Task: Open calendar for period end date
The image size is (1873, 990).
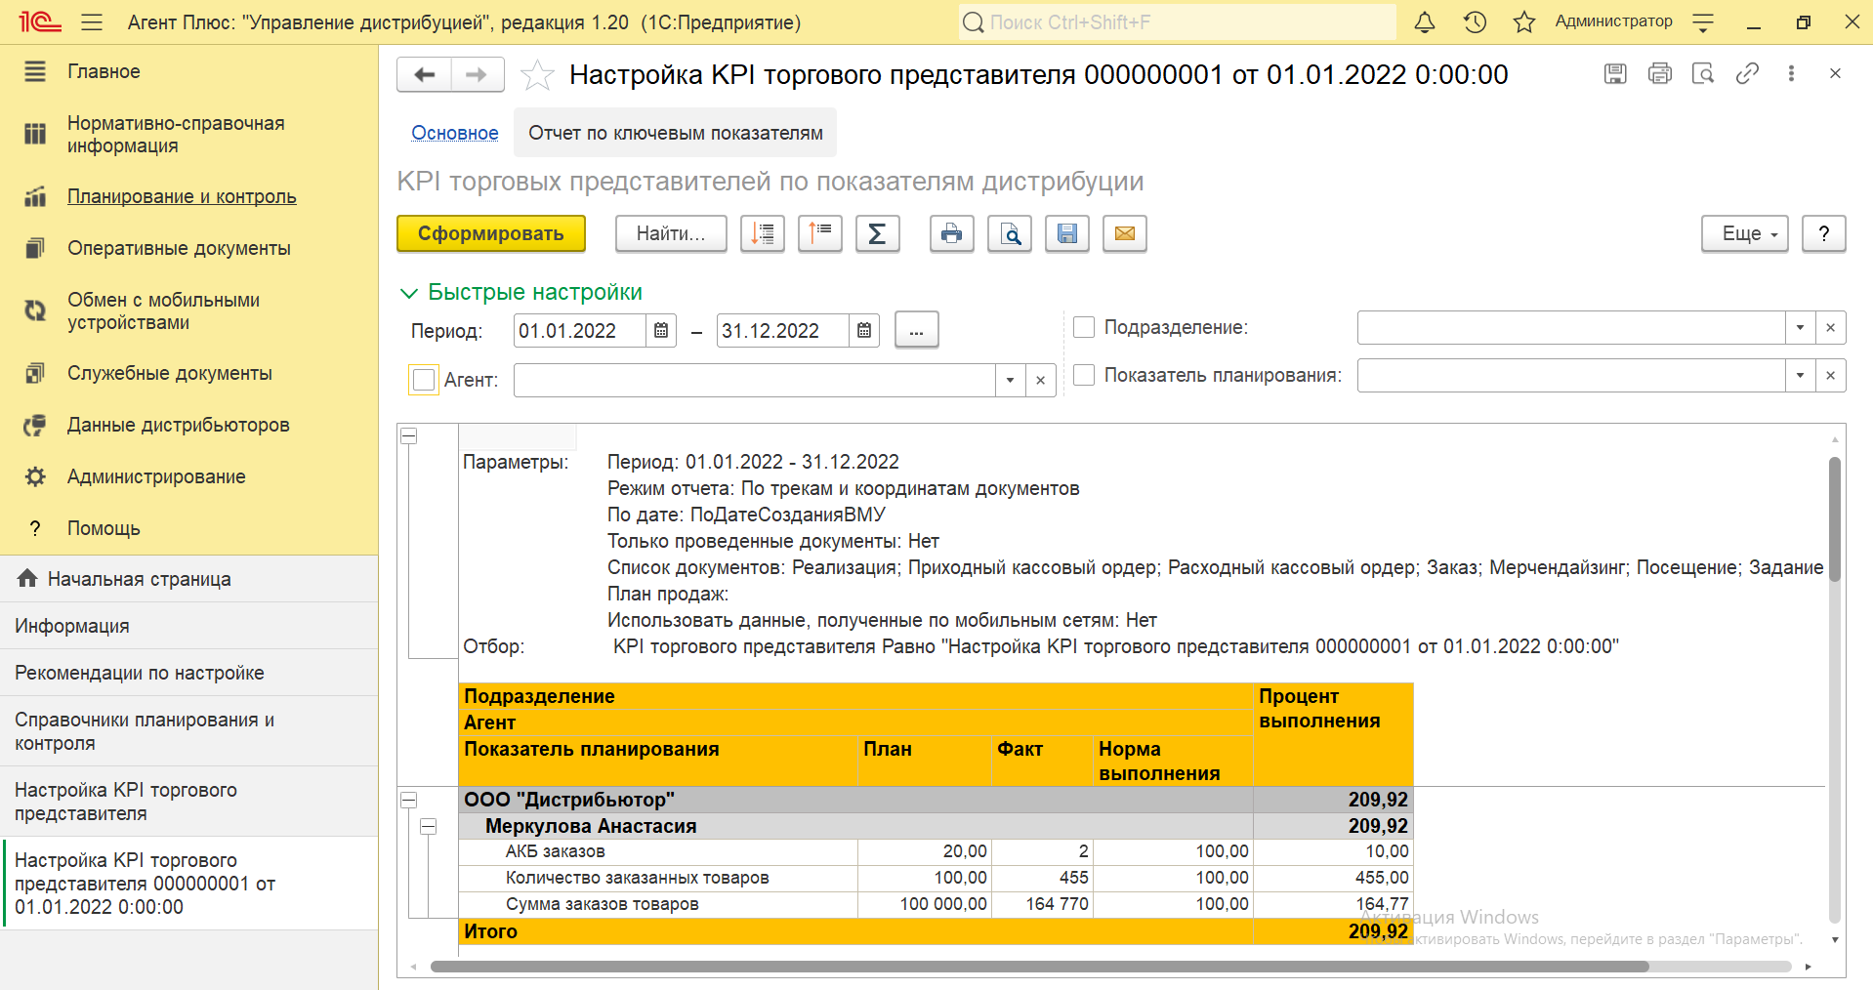Action: pyautogui.click(x=864, y=331)
